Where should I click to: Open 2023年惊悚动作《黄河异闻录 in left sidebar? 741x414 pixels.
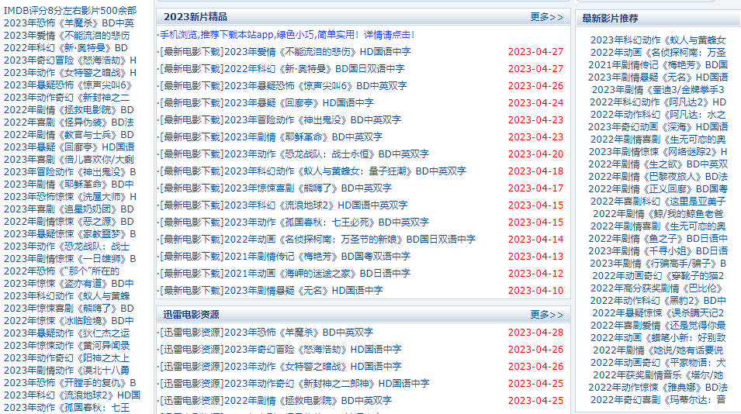67,346
